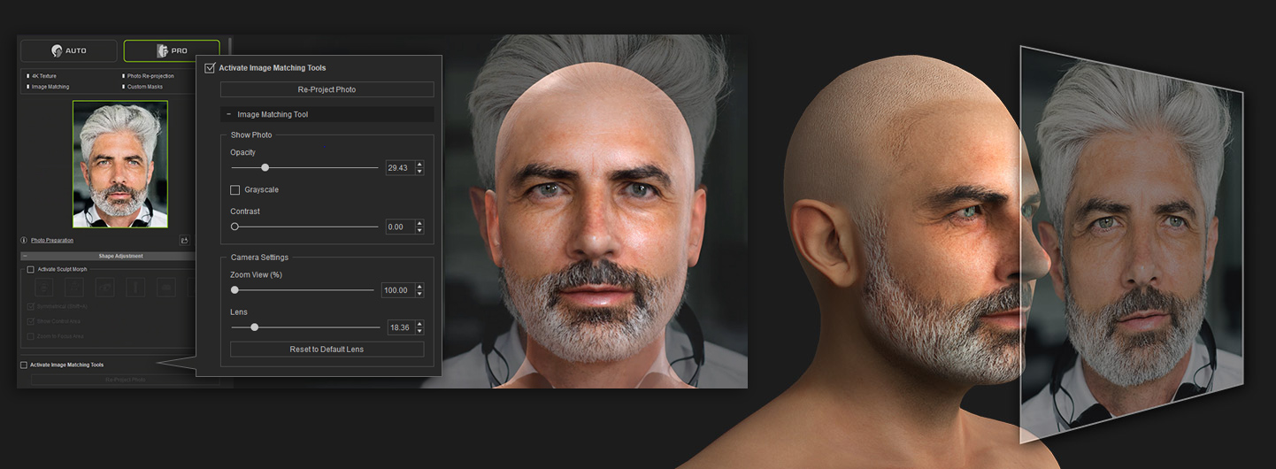Screen dimensions: 1276x469
Task: Click the Re-Project Photo button in popup
Action: [x=327, y=89]
